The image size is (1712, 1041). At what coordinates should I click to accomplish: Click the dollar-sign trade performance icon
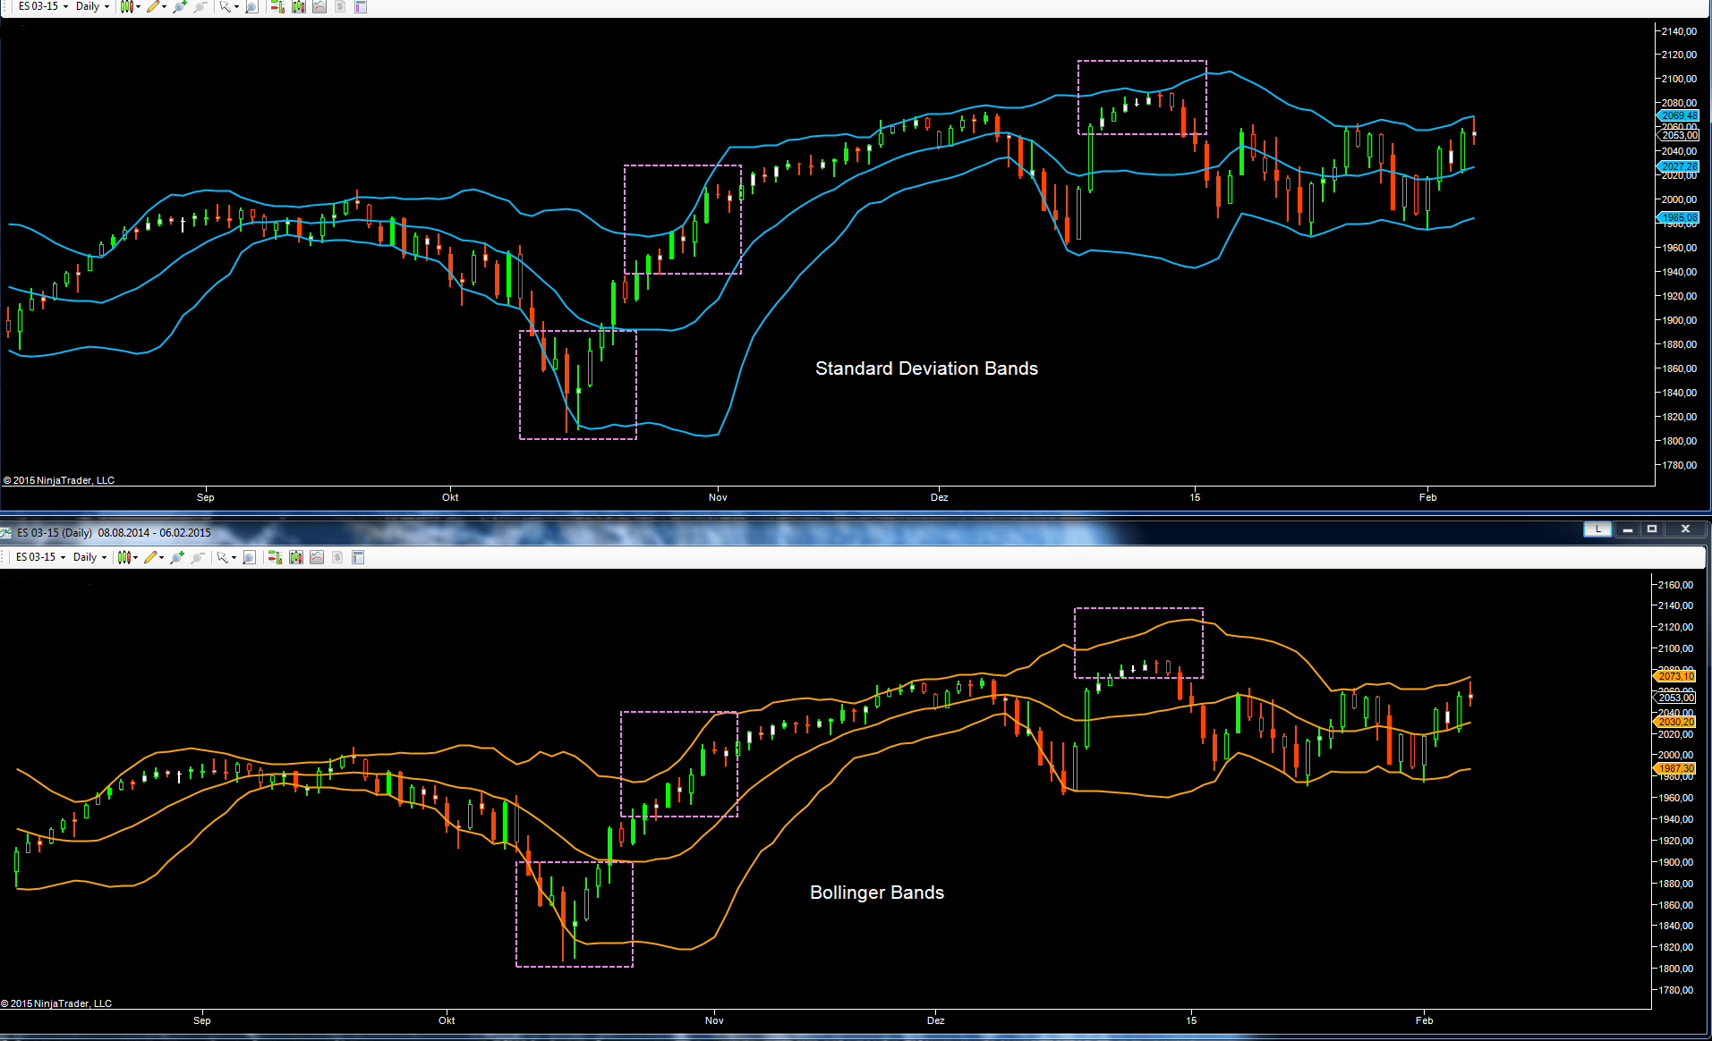[338, 6]
